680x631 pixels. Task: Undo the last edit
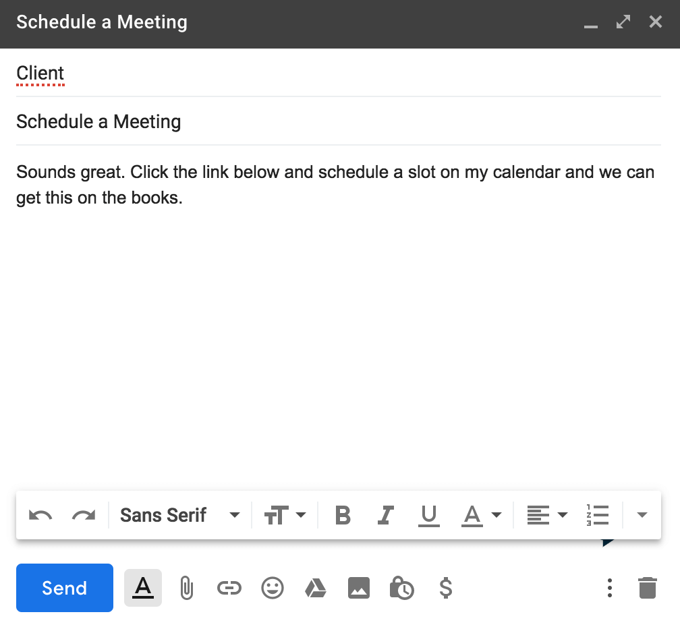click(40, 515)
